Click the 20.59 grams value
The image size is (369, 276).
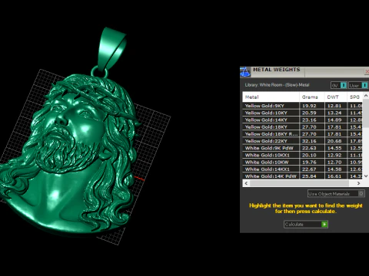309,113
